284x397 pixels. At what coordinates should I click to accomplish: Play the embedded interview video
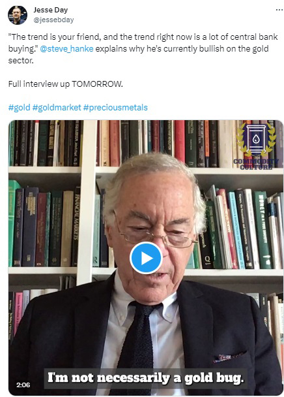(x=146, y=258)
